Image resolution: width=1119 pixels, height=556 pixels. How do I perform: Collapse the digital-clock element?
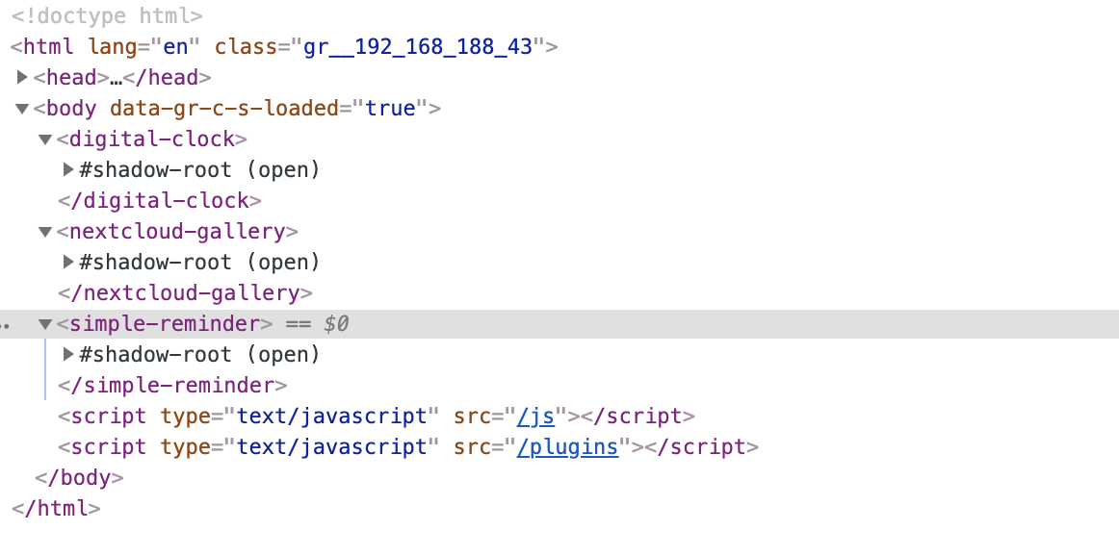pyautogui.click(x=45, y=139)
